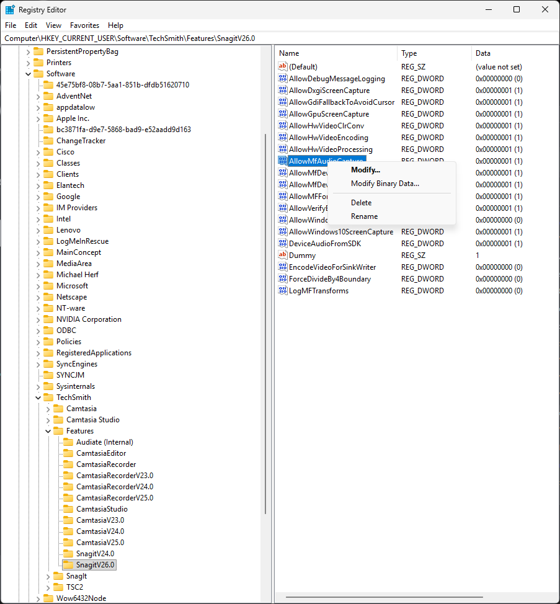Open the Edit menu
The image size is (560, 604).
[31, 25]
